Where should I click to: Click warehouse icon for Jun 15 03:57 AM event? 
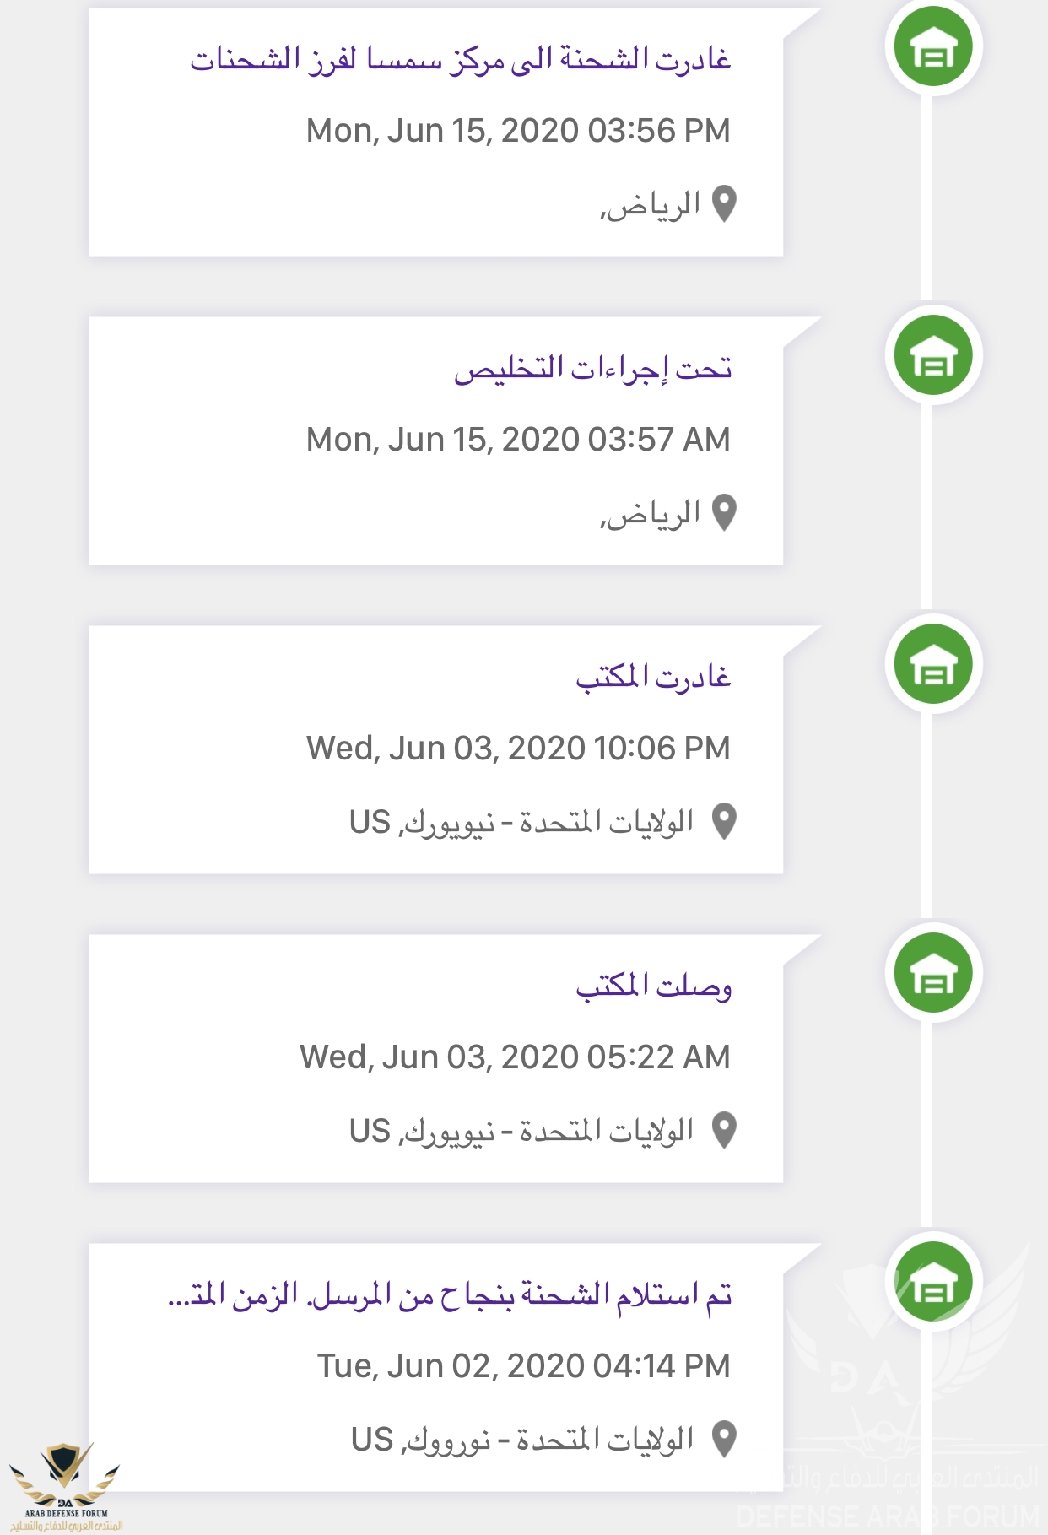933,355
